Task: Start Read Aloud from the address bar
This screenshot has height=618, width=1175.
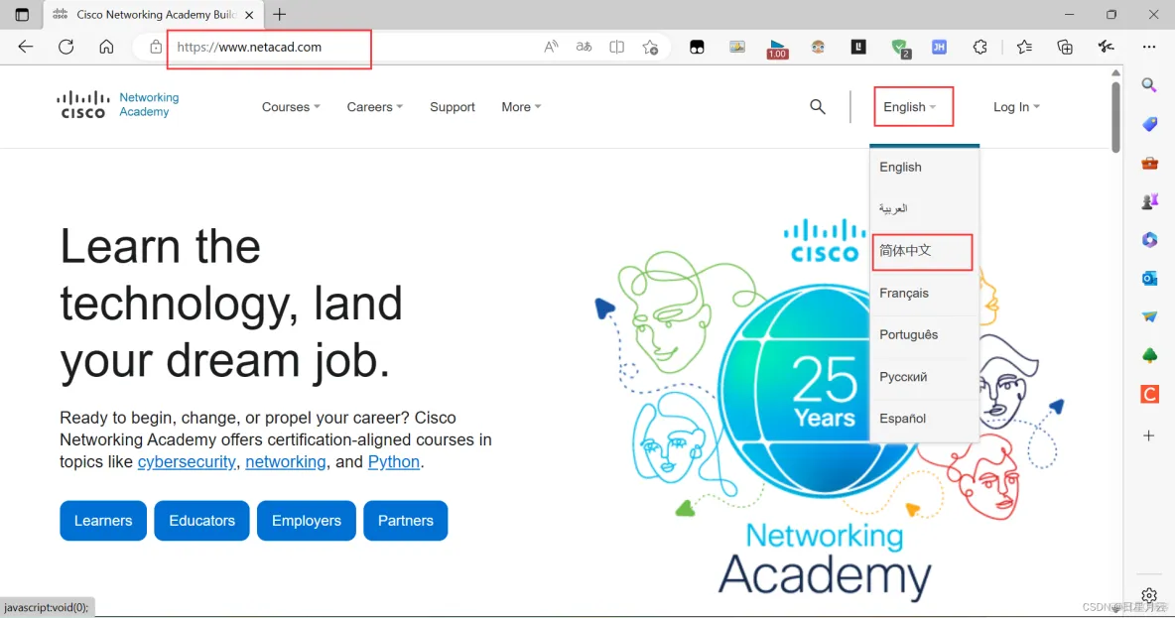Action: pyautogui.click(x=551, y=47)
